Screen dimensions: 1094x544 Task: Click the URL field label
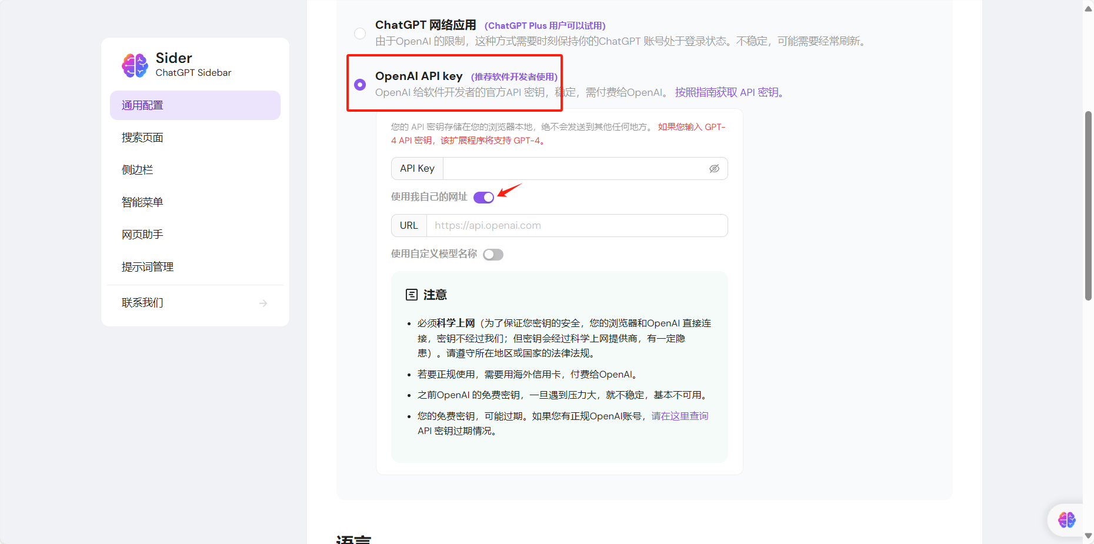(x=409, y=226)
